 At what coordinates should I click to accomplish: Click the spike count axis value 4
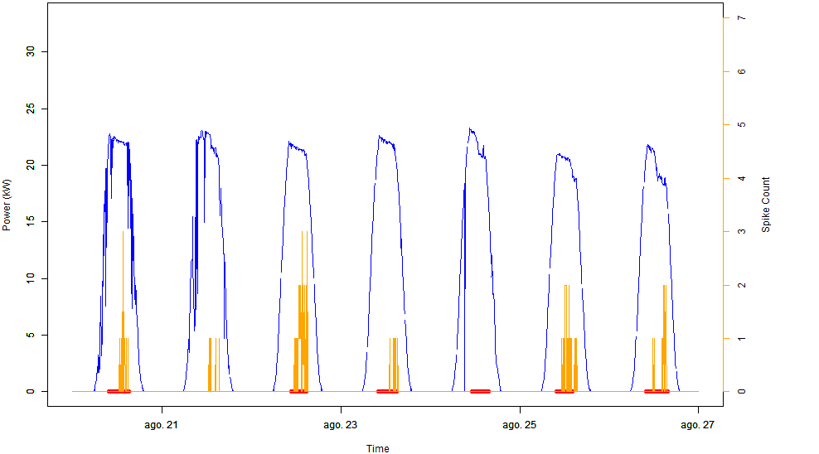tap(741, 178)
